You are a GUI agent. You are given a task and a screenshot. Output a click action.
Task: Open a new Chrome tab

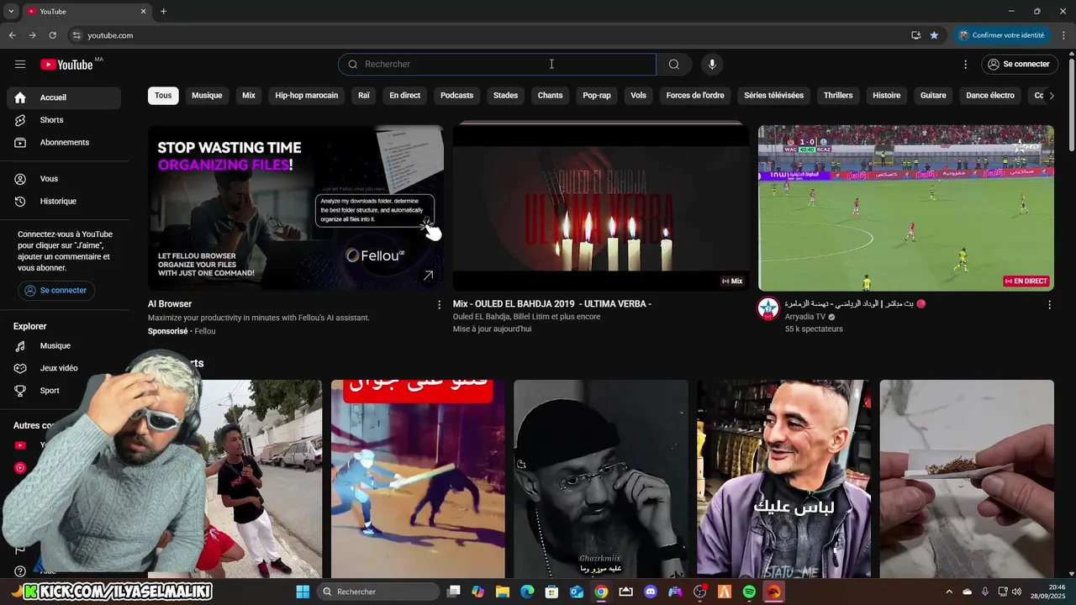pyautogui.click(x=163, y=11)
